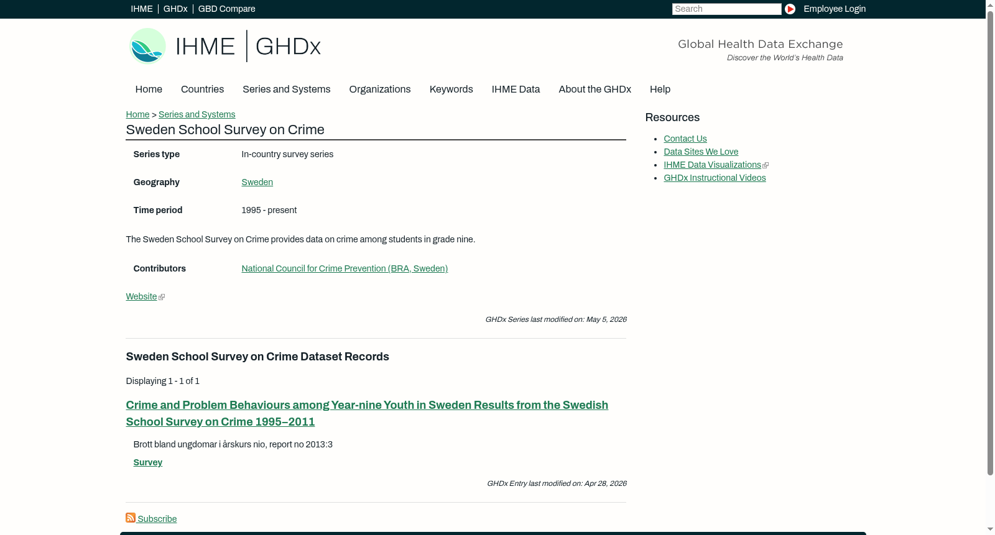
Task: Click the 'Contributors' field label
Action: tap(159, 268)
